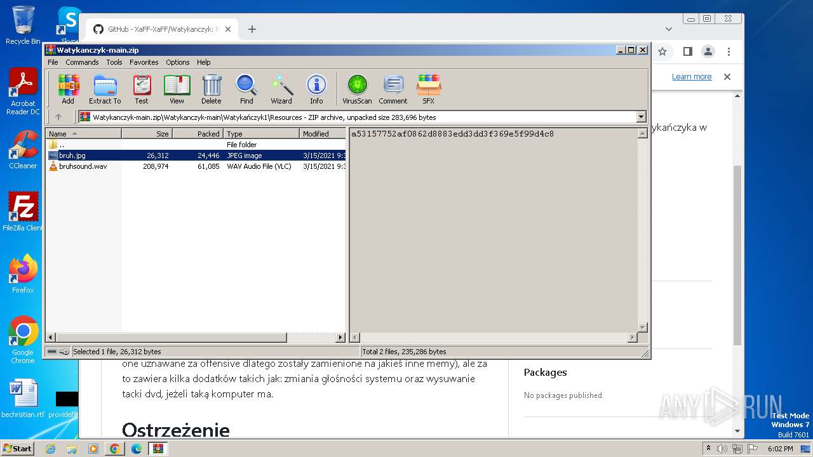
Task: Open the archive Comment tool
Action: pyautogui.click(x=393, y=89)
